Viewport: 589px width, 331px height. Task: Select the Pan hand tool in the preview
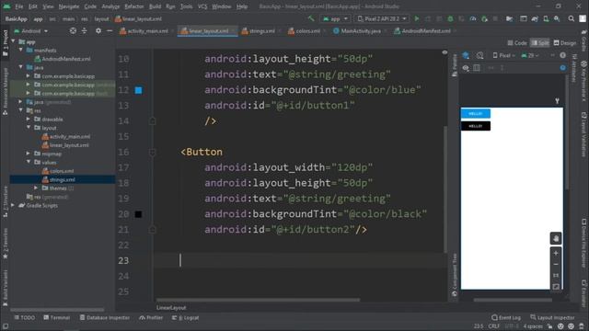coord(556,238)
